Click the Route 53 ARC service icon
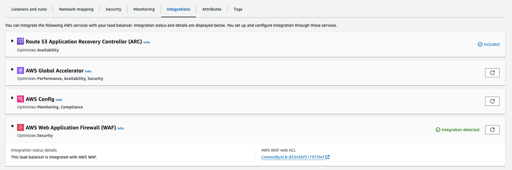This screenshot has height=170, width=512. (21, 41)
